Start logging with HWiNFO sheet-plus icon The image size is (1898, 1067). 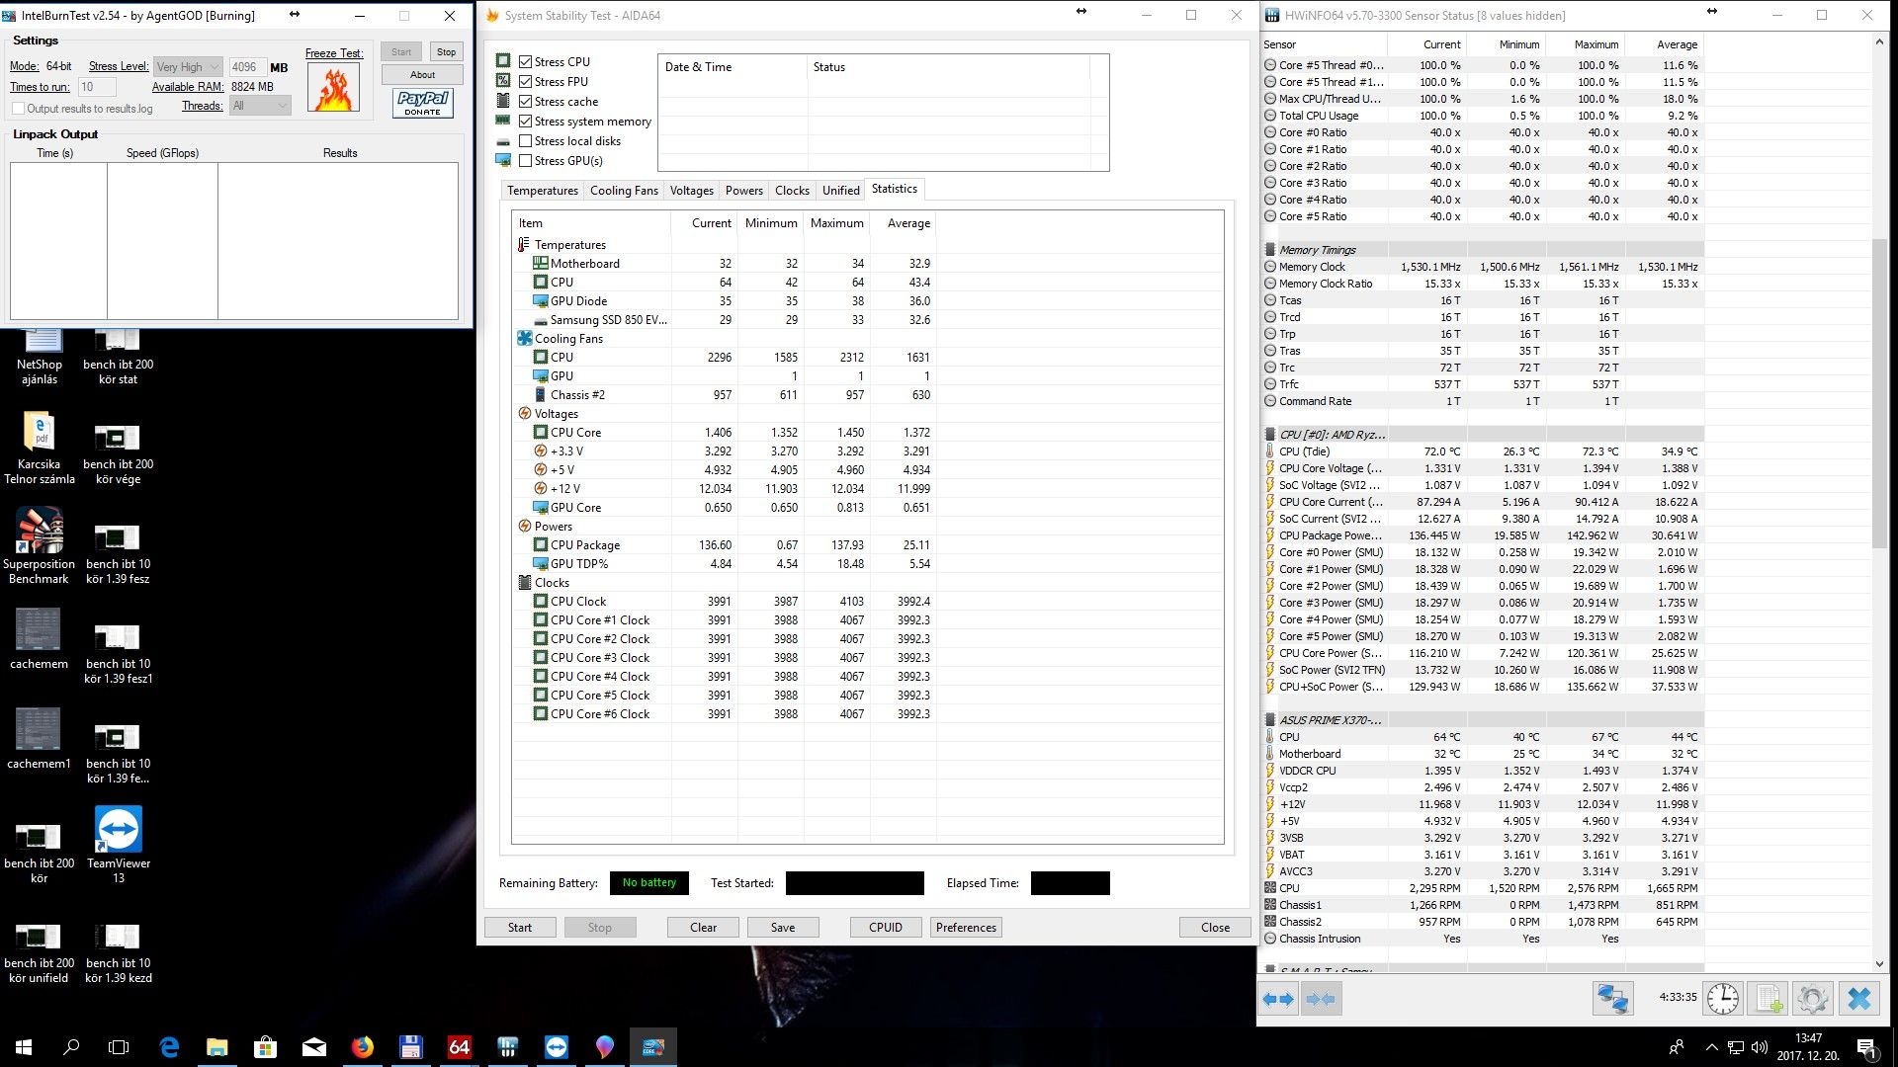(1769, 999)
